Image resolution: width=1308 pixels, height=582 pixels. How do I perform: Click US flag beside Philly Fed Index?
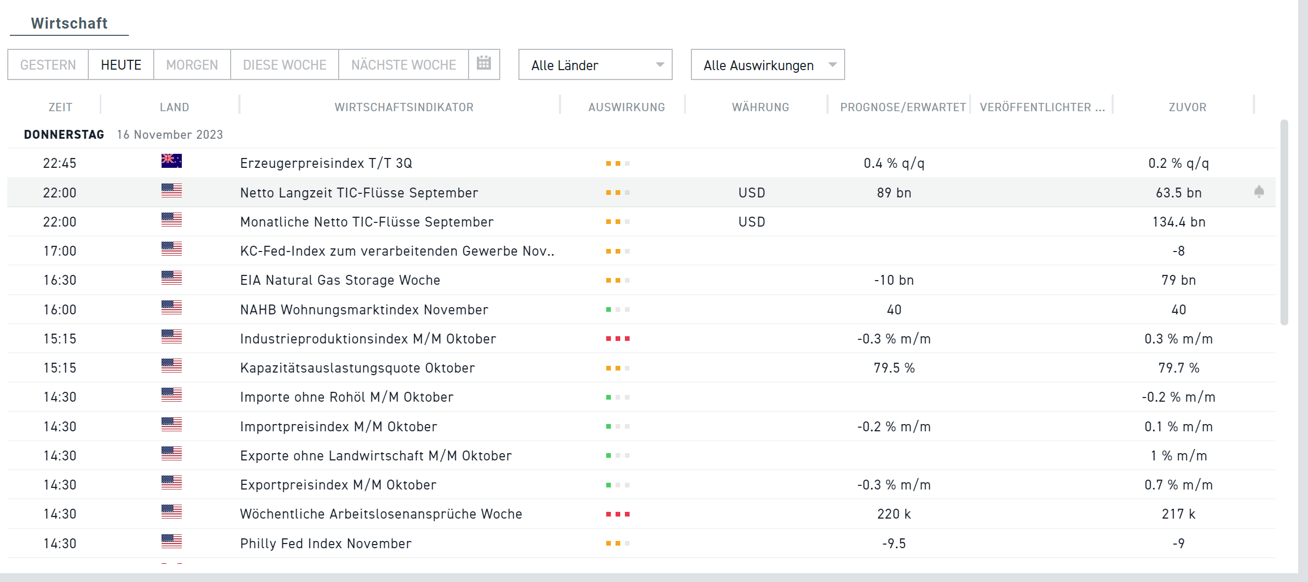click(x=171, y=542)
